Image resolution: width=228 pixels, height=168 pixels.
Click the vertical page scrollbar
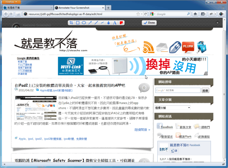pyautogui.click(x=225, y=94)
